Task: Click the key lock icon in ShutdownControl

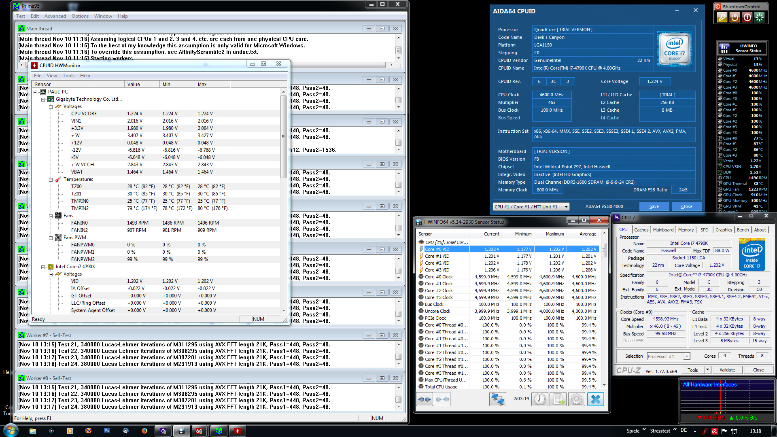Action: coord(722,17)
